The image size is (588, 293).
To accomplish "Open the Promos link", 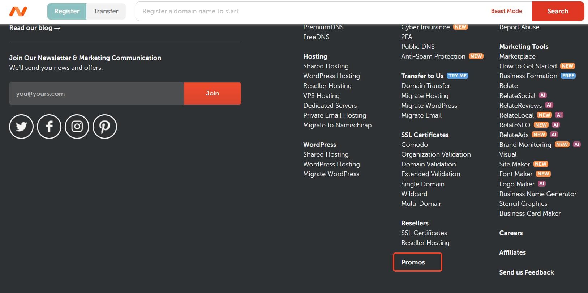I will [x=413, y=262].
